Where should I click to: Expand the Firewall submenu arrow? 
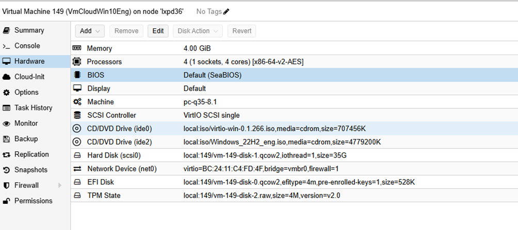(x=59, y=185)
